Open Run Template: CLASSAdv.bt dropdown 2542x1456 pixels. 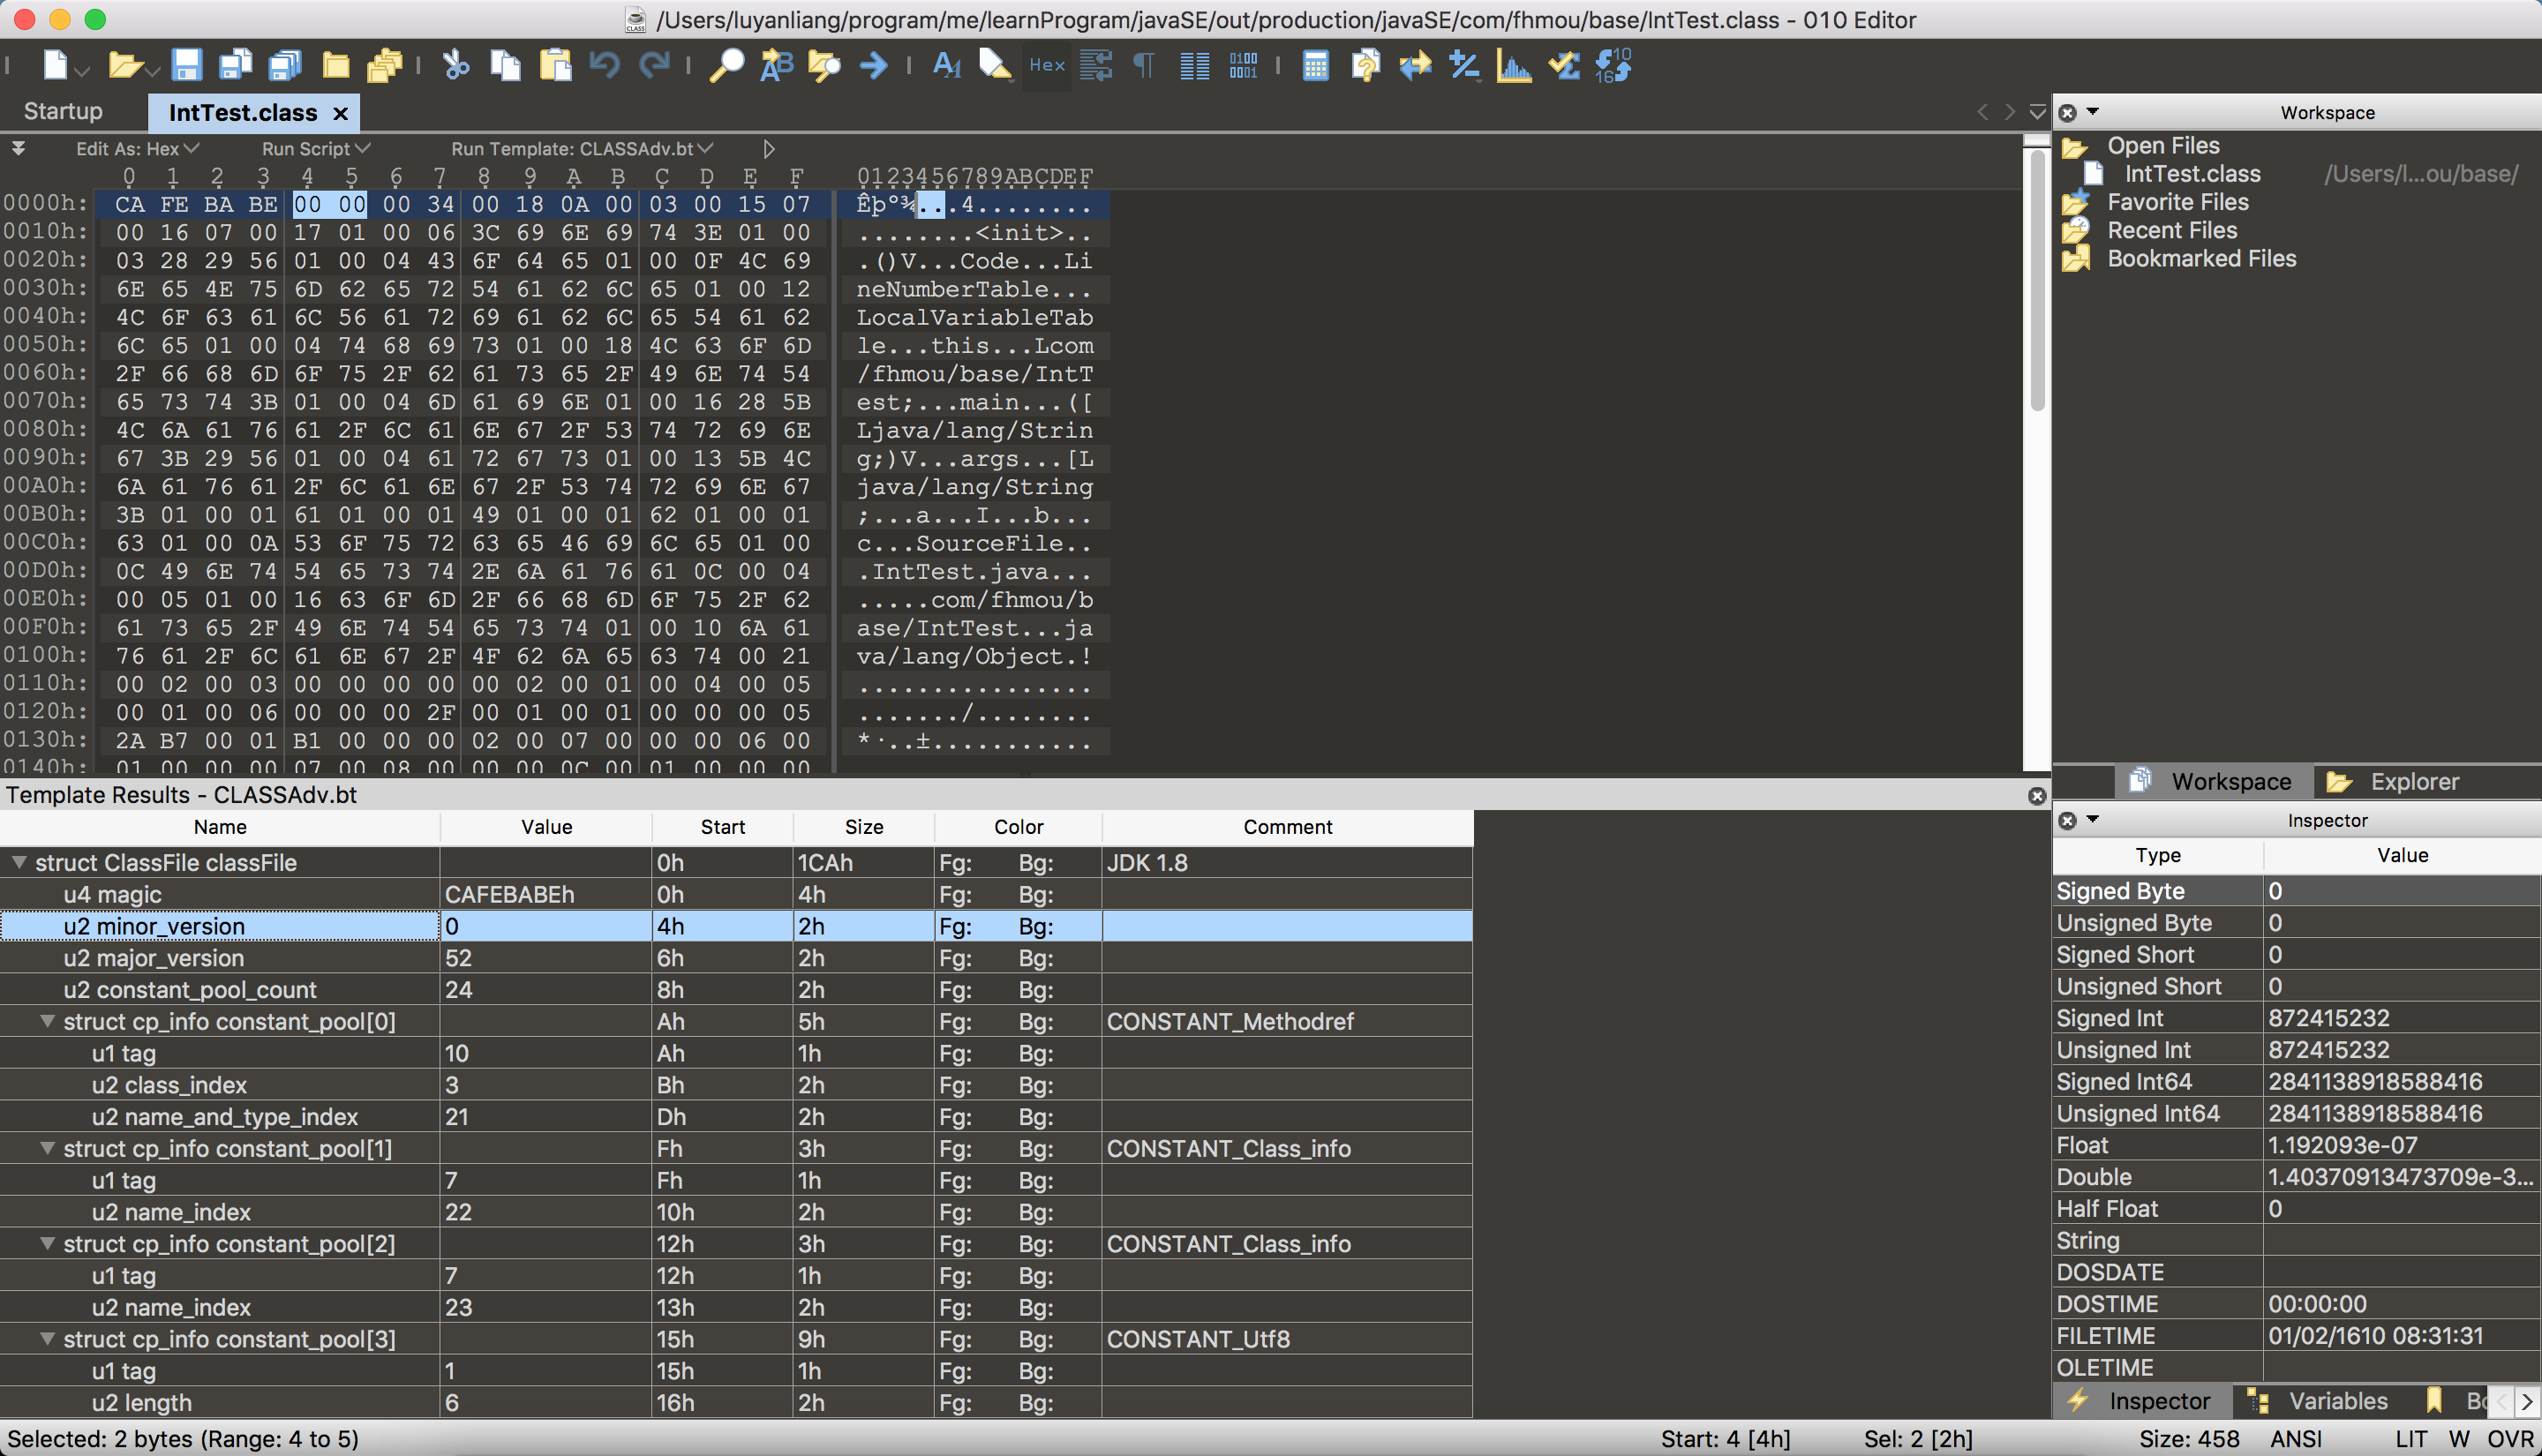coord(582,149)
